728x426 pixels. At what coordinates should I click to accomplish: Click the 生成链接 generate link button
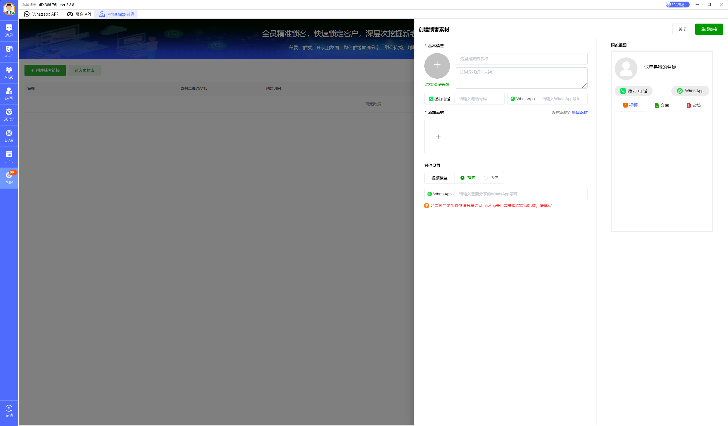pyautogui.click(x=709, y=29)
